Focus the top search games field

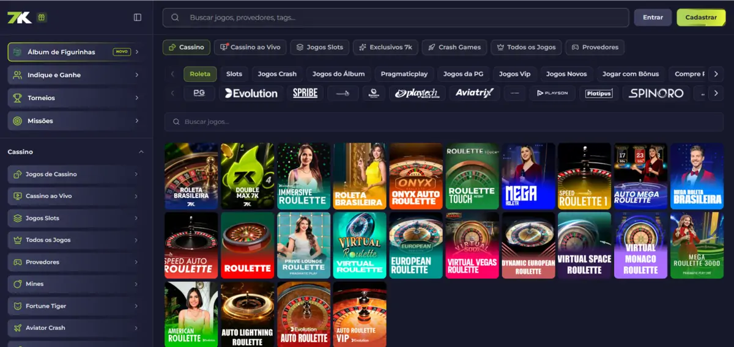click(396, 18)
